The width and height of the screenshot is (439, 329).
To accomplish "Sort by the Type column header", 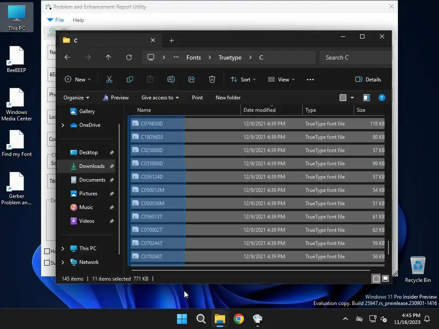I will point(328,110).
